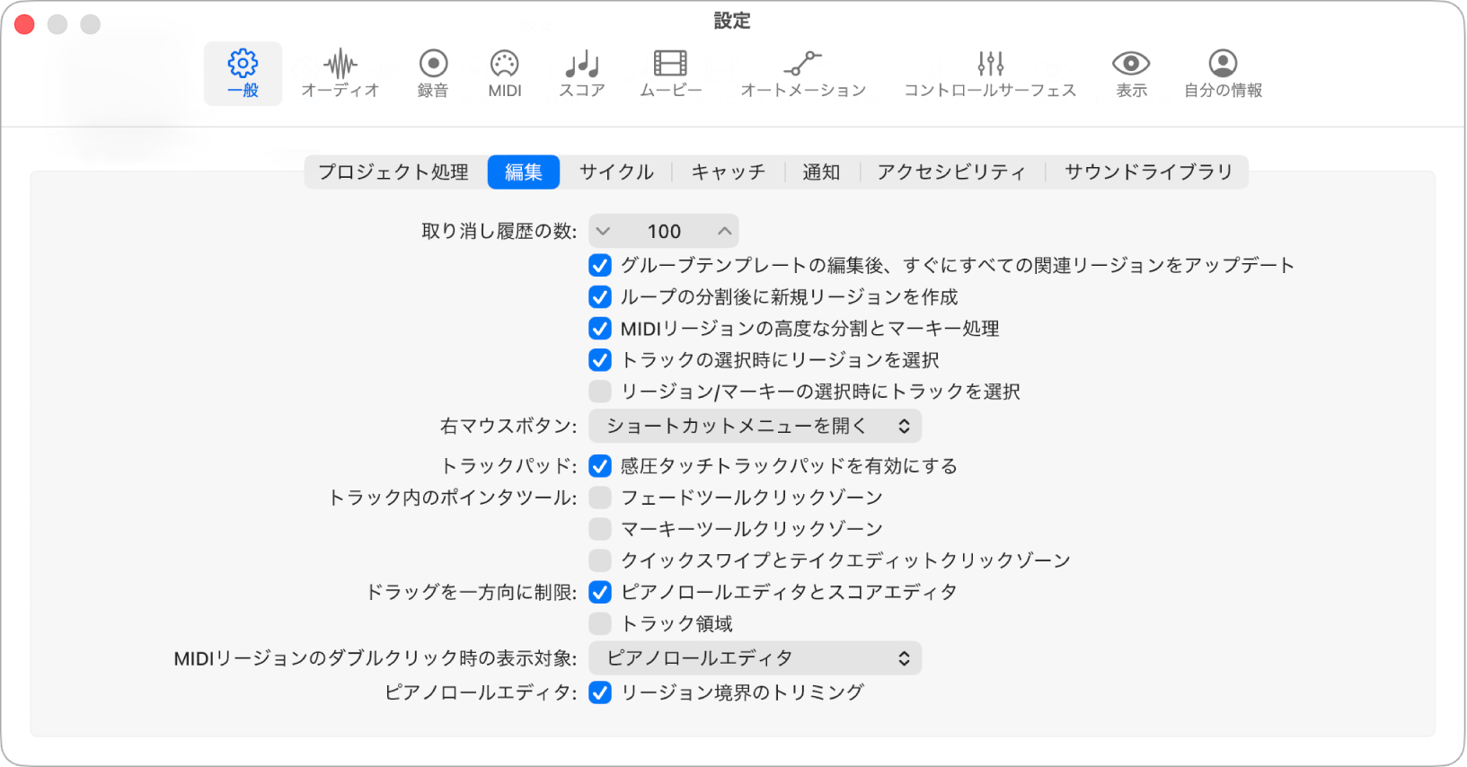The width and height of the screenshot is (1467, 767).
Task: Increase the 取り消し履歴の数 value with the up arrow
Action: pyautogui.click(x=724, y=231)
